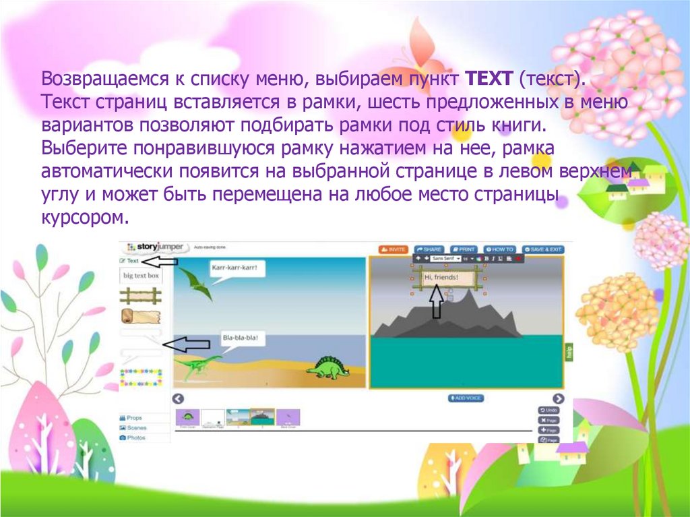Image resolution: width=690 pixels, height=517 pixels.
Task: Select the flying pterodactyl prop
Action: click(x=196, y=284)
